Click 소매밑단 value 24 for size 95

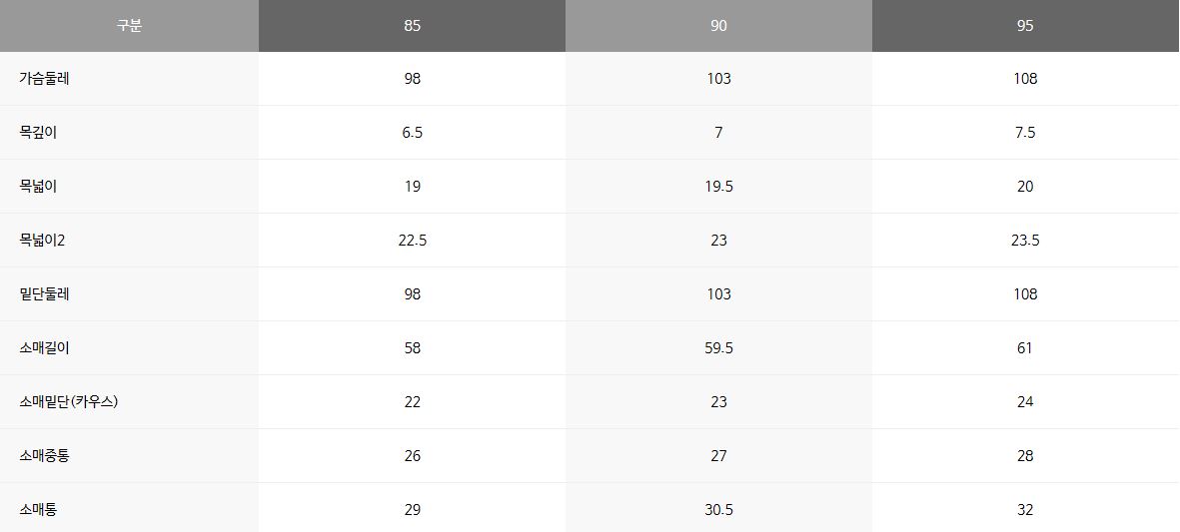(1025, 402)
